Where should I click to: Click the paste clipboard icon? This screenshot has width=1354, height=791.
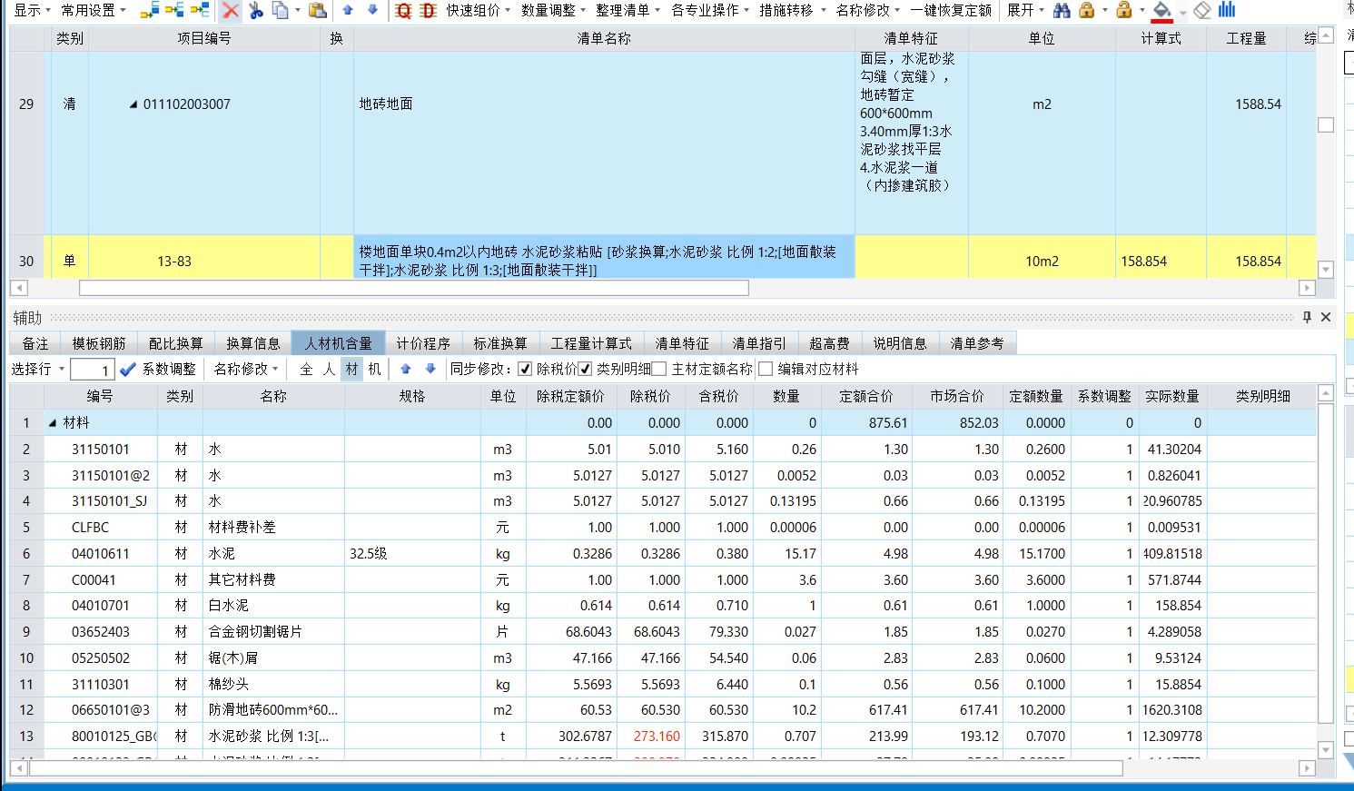tap(317, 10)
